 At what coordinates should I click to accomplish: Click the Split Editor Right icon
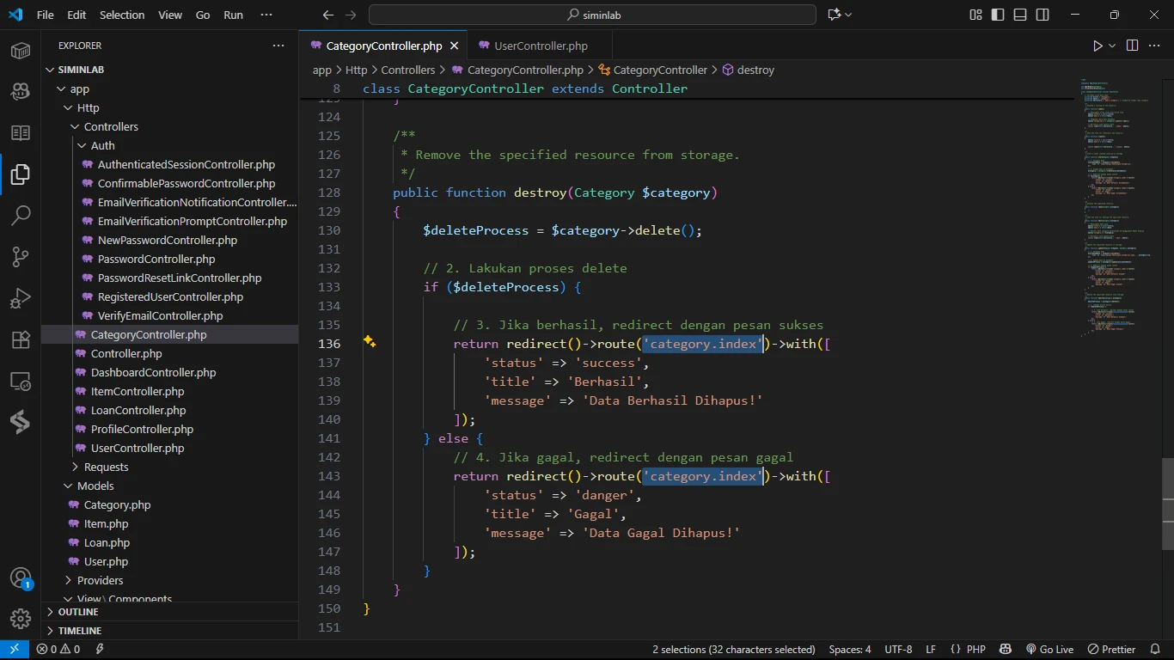tap(1132, 46)
